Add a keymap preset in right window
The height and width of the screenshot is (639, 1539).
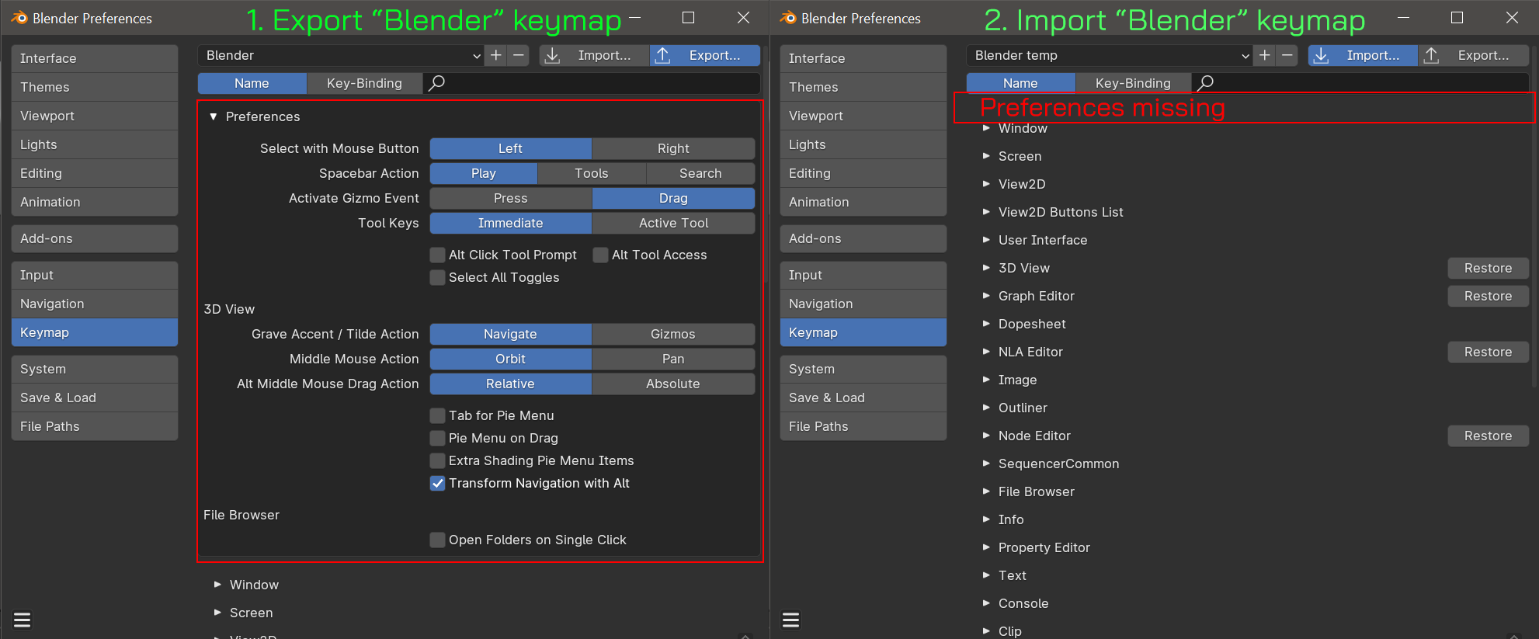tap(1265, 55)
